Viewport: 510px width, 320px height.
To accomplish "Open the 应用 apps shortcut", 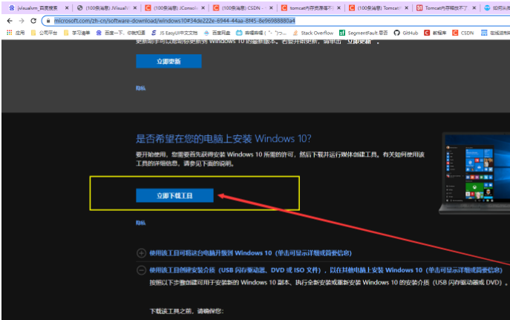I will [16, 33].
